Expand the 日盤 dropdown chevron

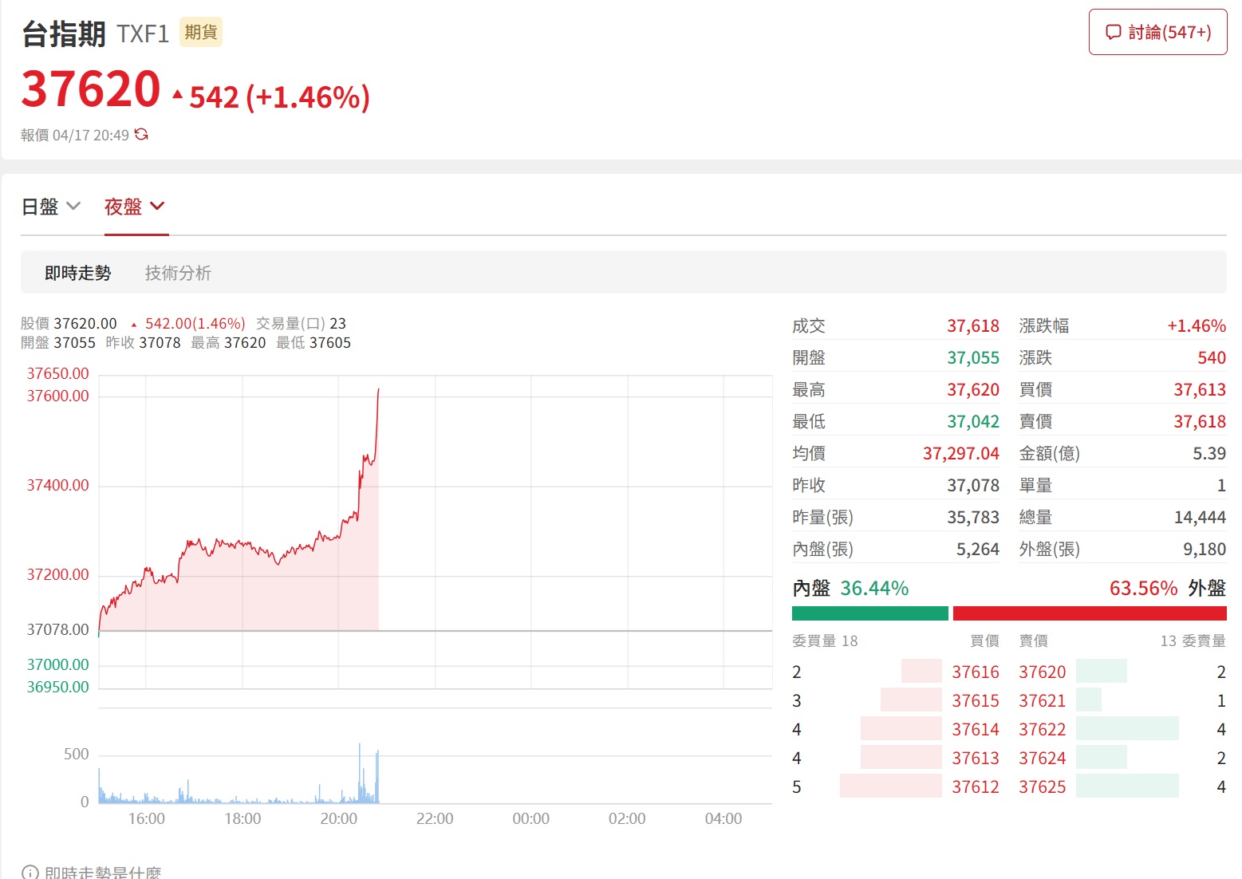(x=73, y=206)
